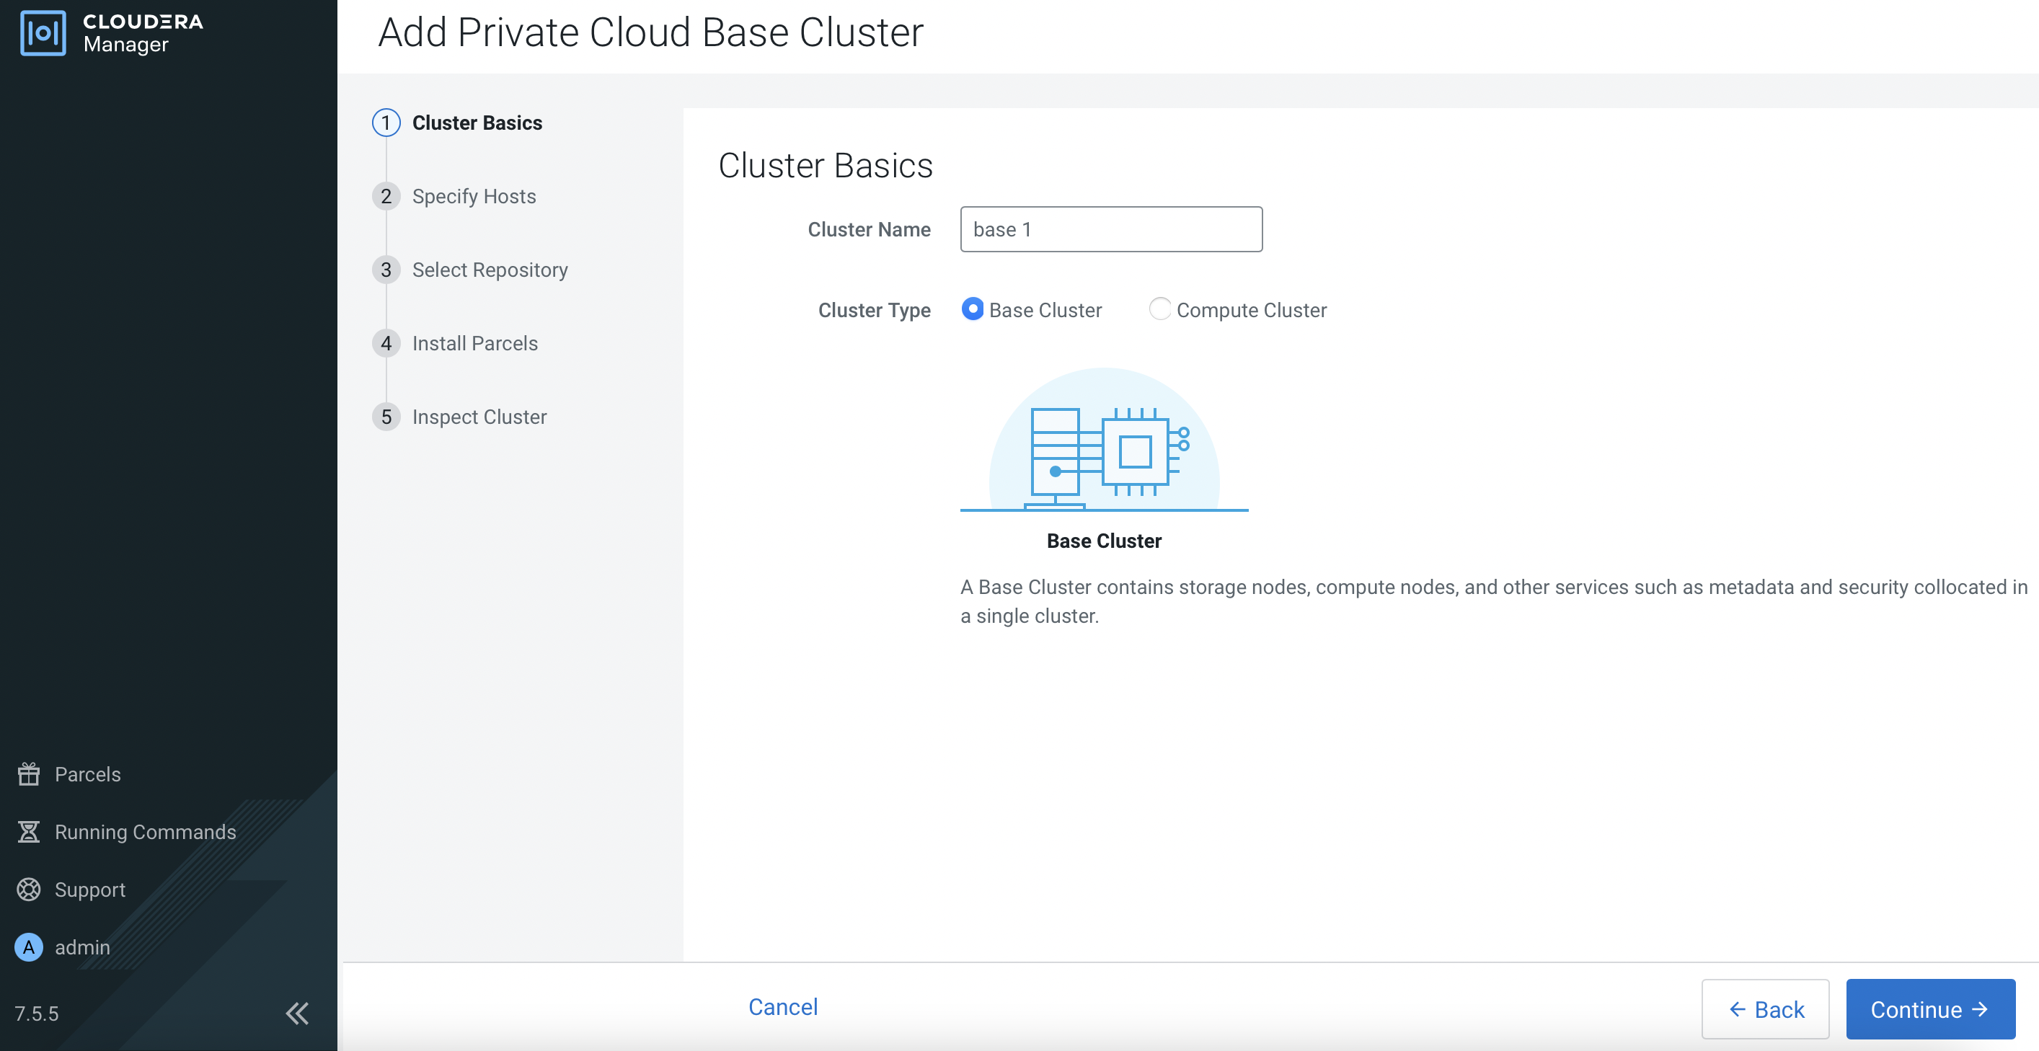Screen dimensions: 2039x1051
Task: Click the step 1 circle indicator
Action: tap(386, 123)
